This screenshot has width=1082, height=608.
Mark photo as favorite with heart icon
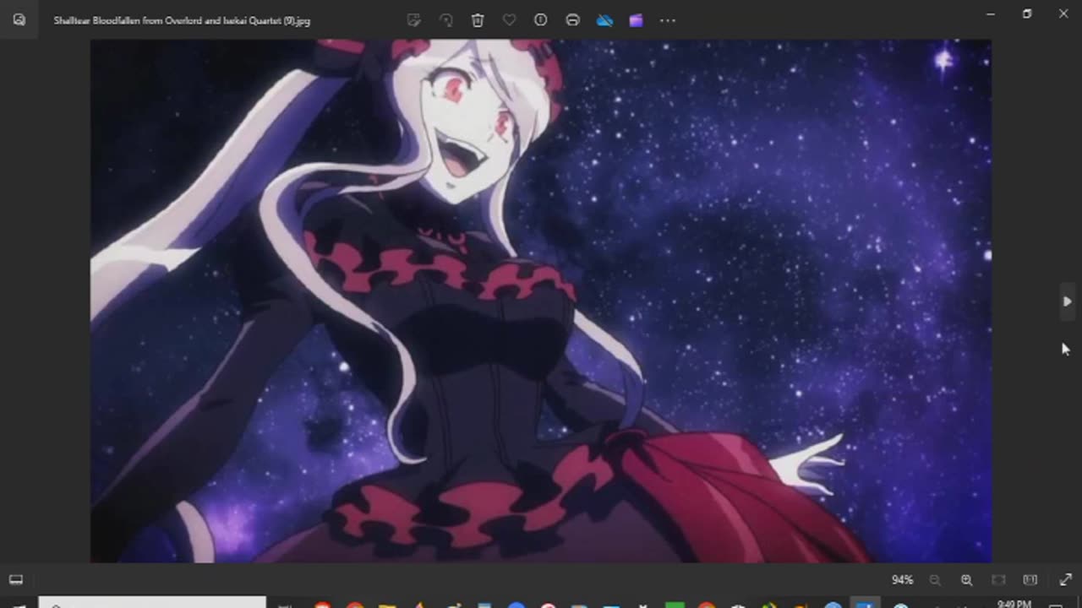click(x=509, y=20)
